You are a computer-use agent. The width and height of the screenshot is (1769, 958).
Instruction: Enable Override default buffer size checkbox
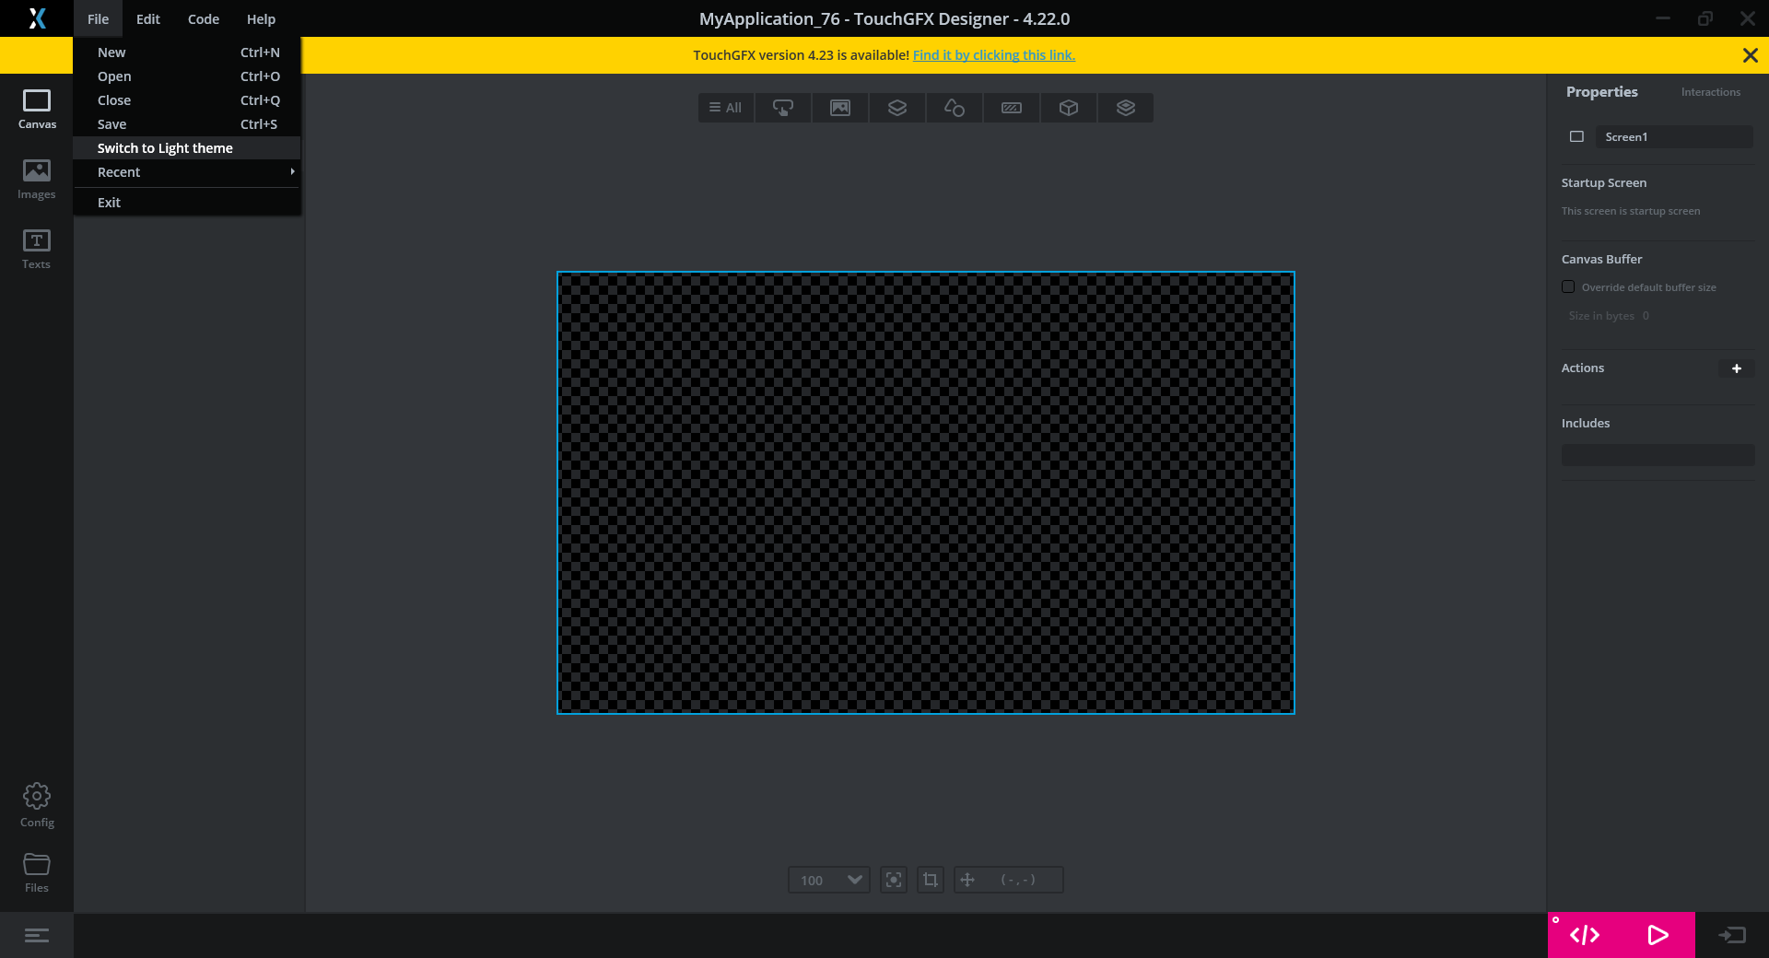click(x=1568, y=287)
